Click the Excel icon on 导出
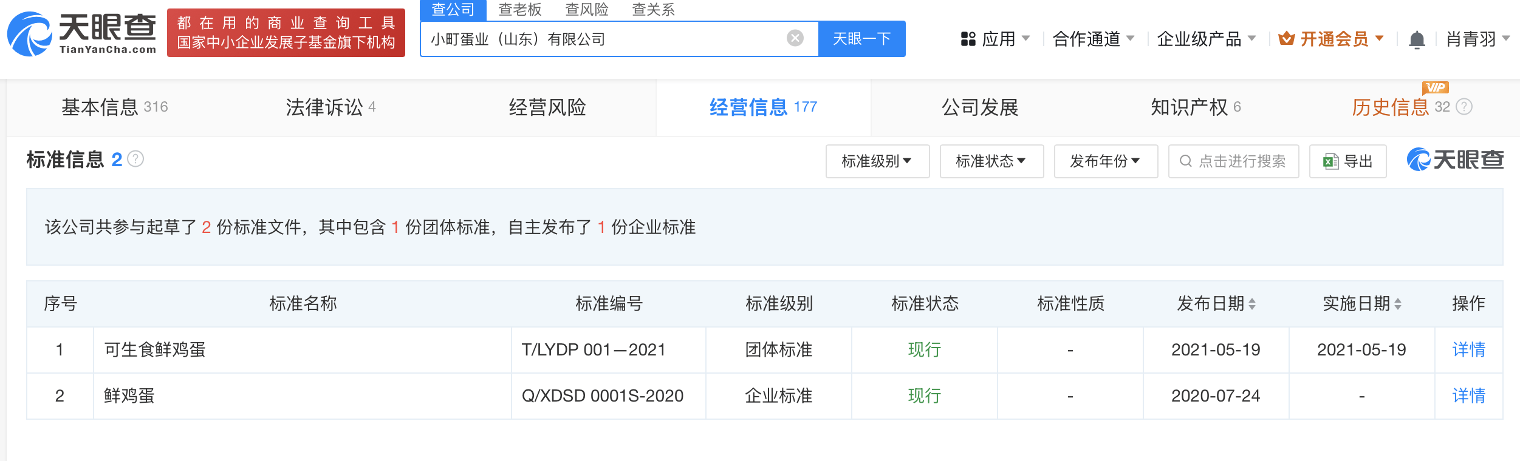 click(1331, 161)
